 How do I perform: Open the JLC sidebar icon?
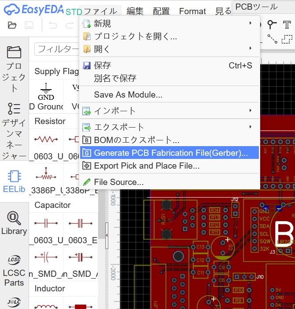(x=14, y=301)
